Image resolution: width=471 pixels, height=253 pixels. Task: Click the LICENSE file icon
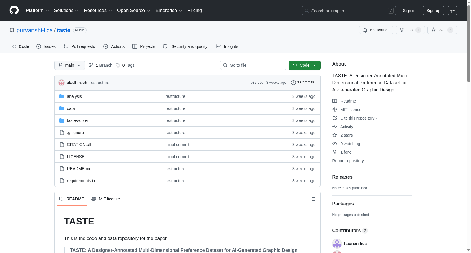tap(62, 157)
